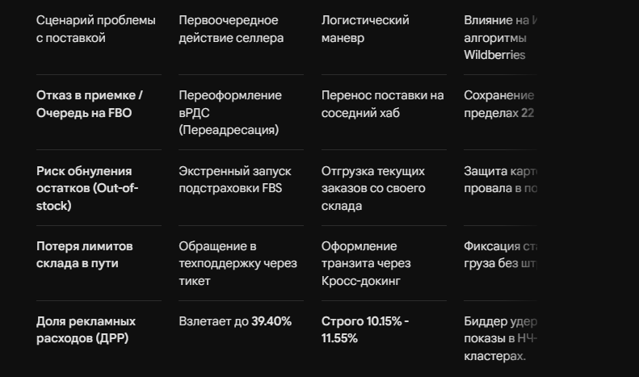Click the 'Обращение в техподдержку через тикет' cell

point(238,263)
